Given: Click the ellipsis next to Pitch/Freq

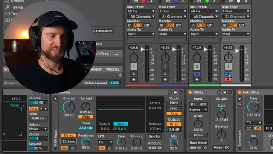Looking at the screenshot, I should tap(116, 54).
